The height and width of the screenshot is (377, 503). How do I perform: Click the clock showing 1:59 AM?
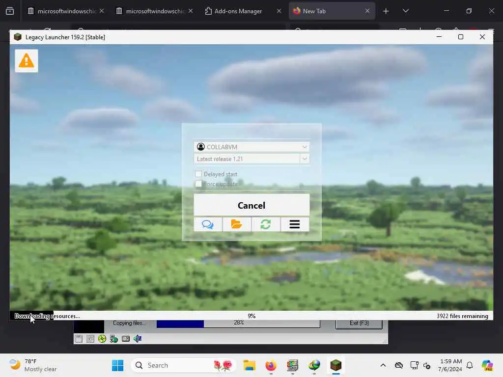(450, 365)
